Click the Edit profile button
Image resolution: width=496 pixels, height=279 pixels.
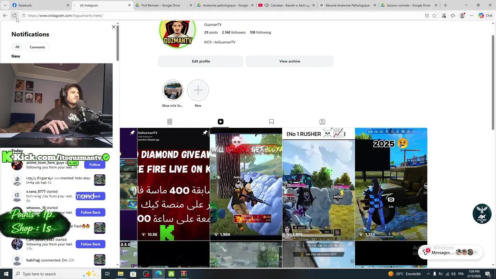[x=201, y=61]
